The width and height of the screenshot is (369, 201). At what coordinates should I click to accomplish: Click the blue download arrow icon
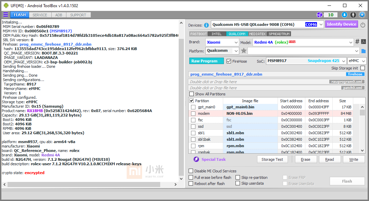tap(344, 15)
